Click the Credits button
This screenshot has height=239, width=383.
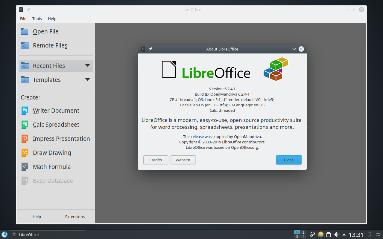click(156, 160)
